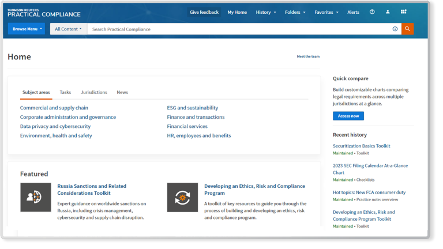Expand the Favorites dropdown

tap(326, 12)
